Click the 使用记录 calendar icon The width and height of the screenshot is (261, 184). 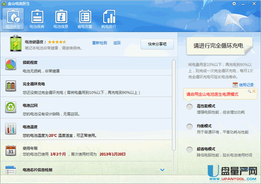point(235,85)
